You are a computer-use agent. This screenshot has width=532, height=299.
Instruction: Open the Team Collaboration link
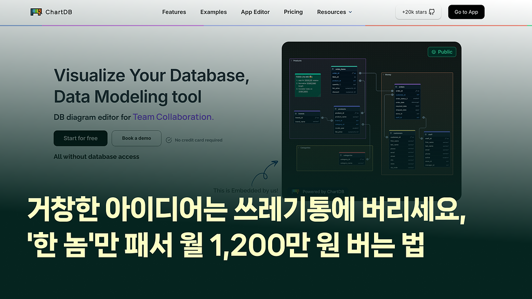coord(172,117)
